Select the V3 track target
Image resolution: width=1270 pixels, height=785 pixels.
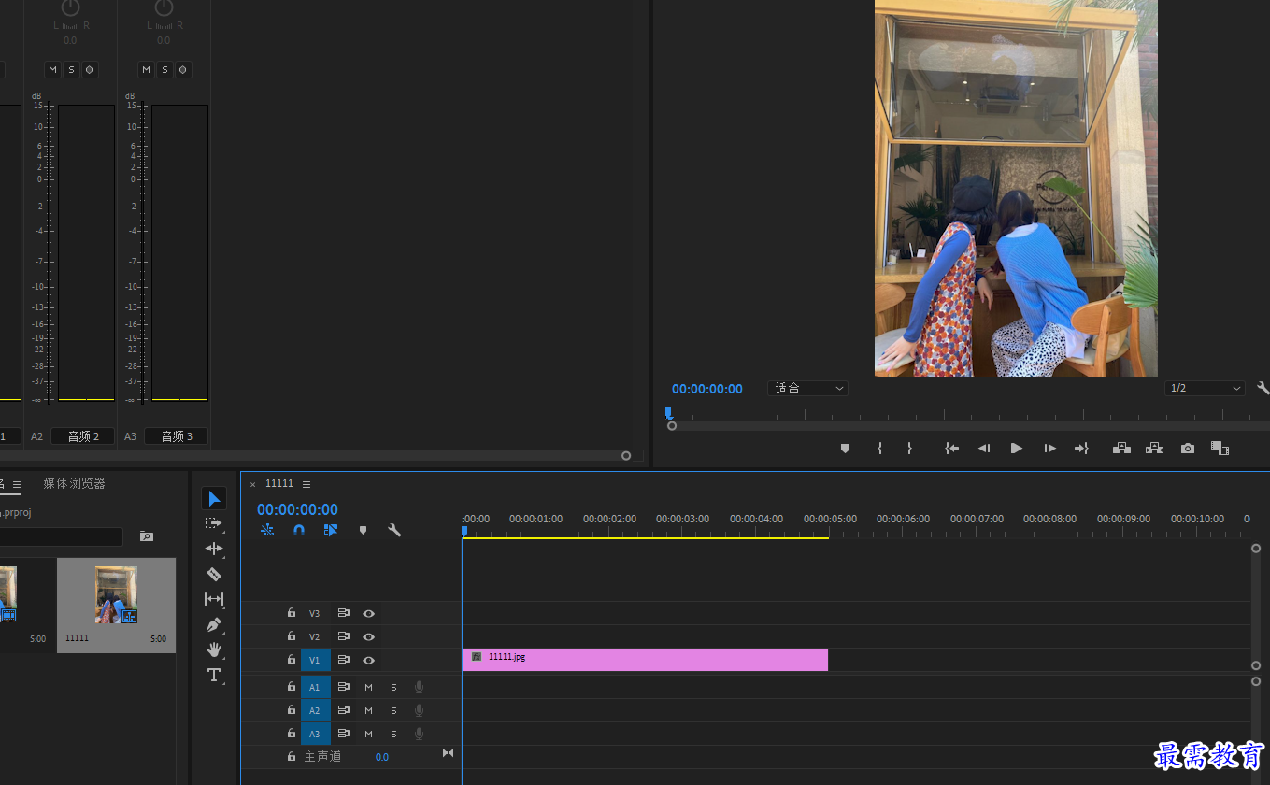(x=315, y=613)
